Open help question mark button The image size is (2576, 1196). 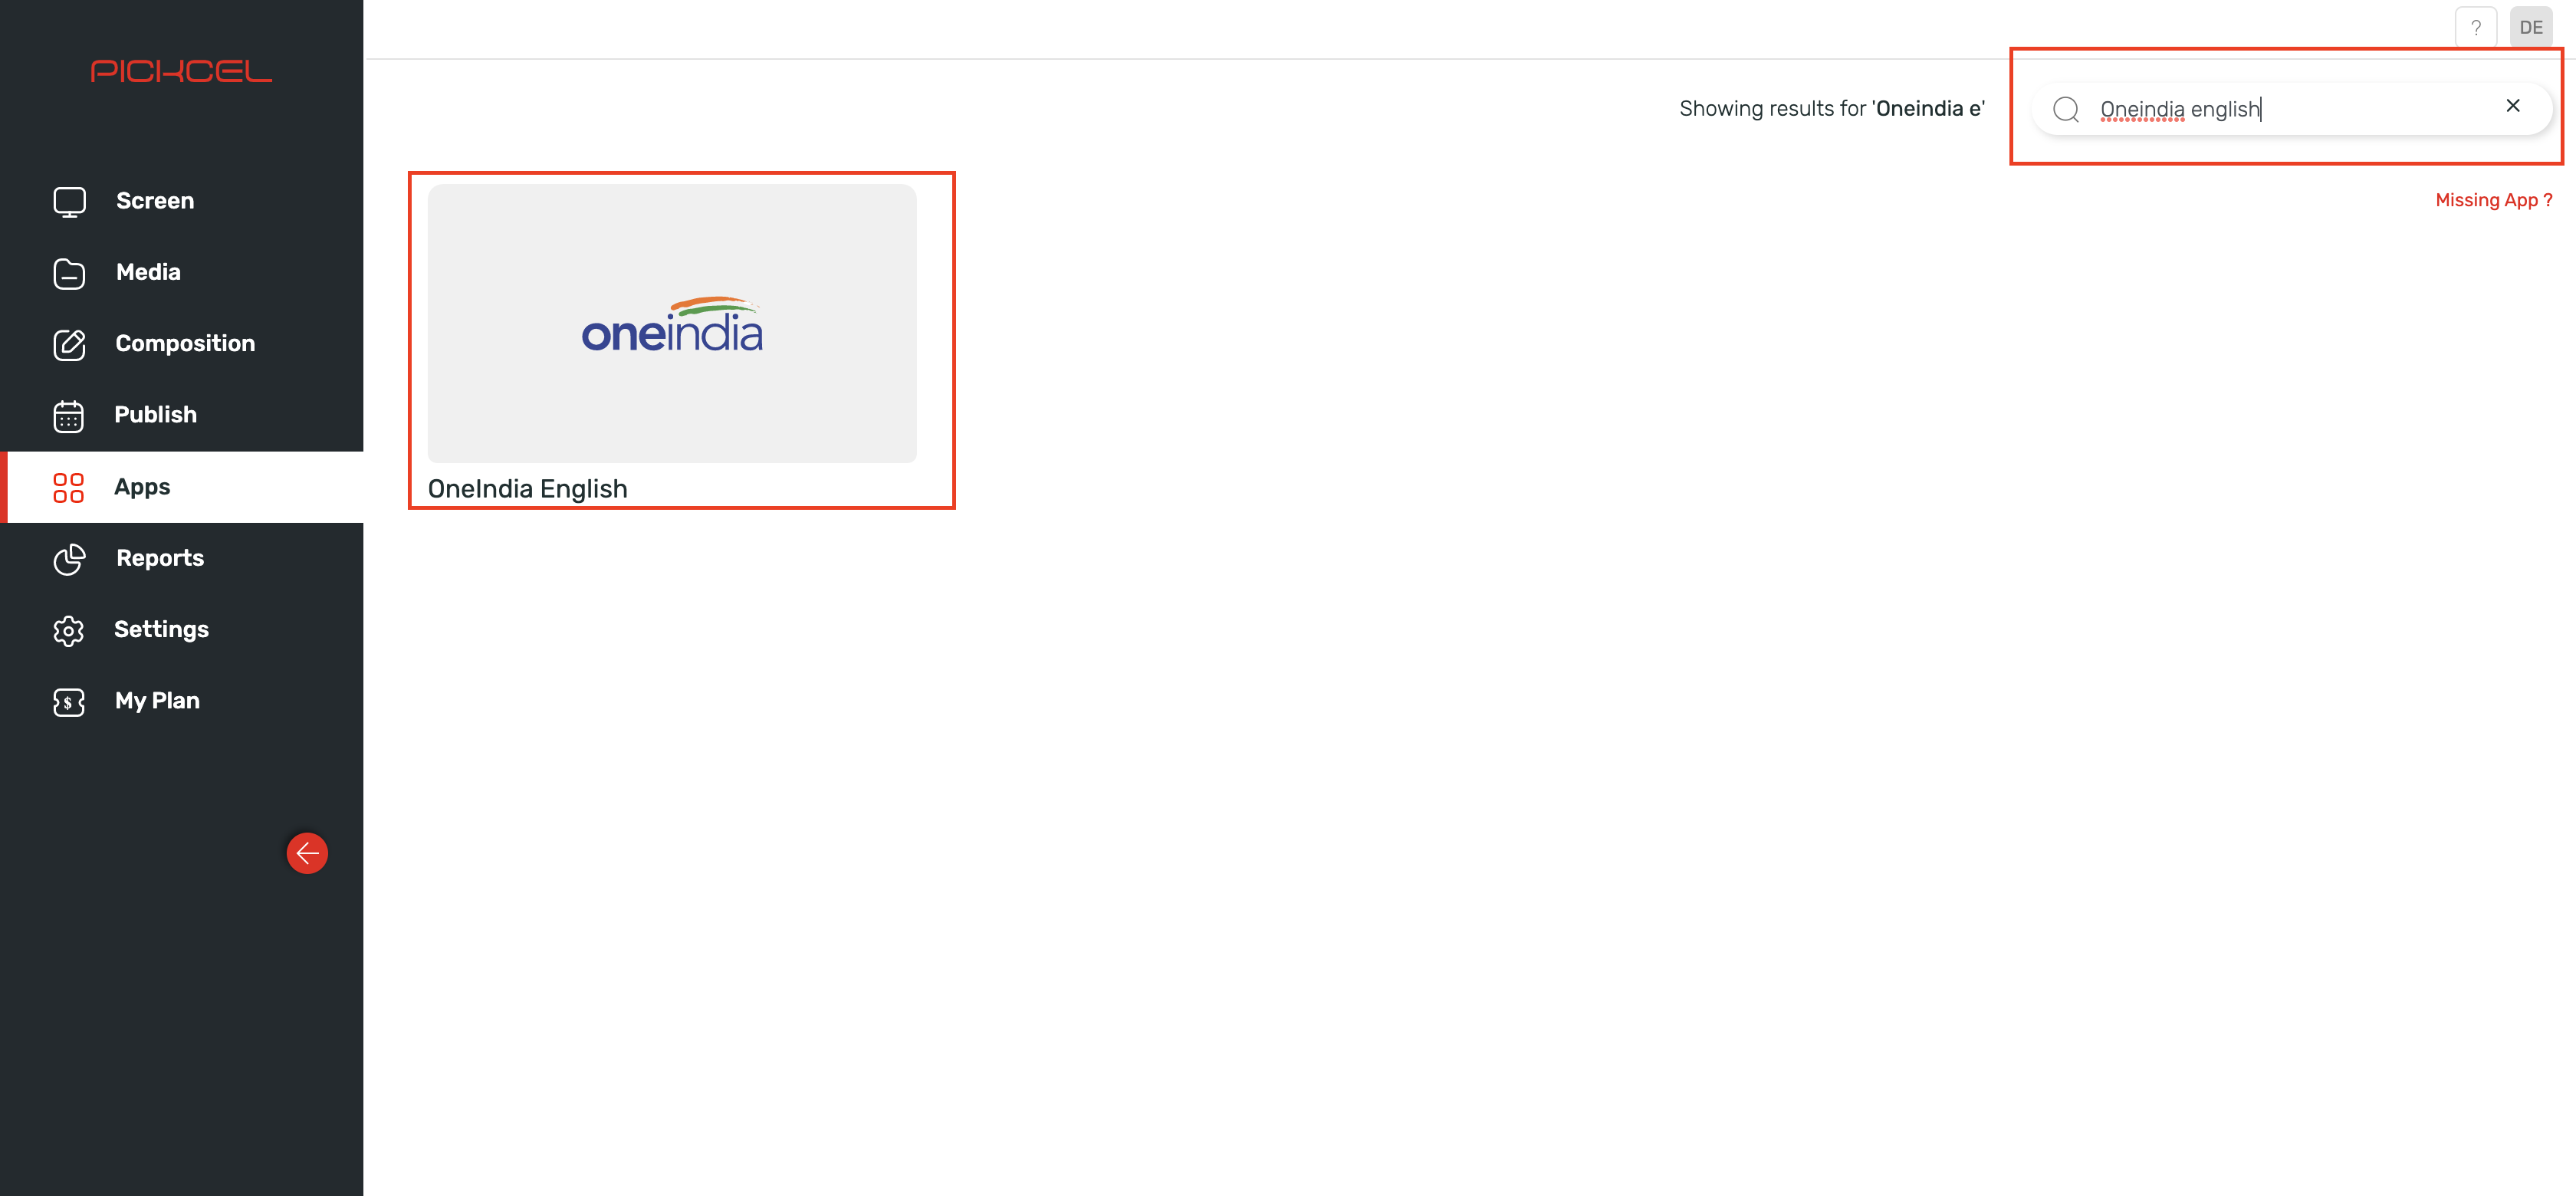(x=2476, y=27)
